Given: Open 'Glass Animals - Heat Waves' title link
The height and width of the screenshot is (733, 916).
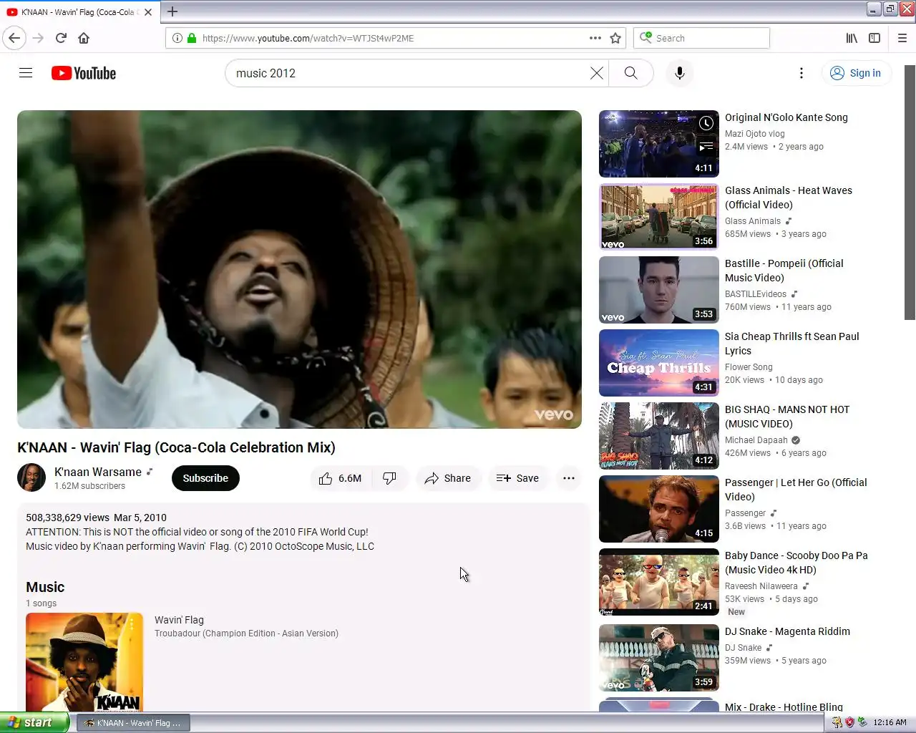Looking at the screenshot, I should 789,198.
